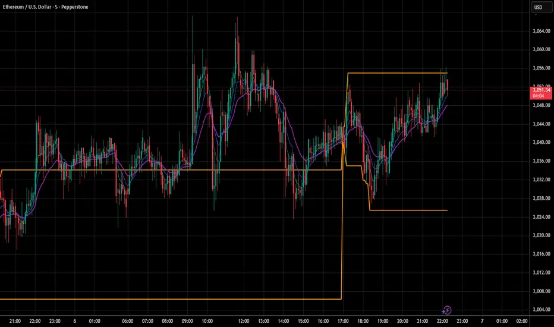The width and height of the screenshot is (554, 327).
Task: Click the 3,060.00 price axis label
Action: pos(542,49)
